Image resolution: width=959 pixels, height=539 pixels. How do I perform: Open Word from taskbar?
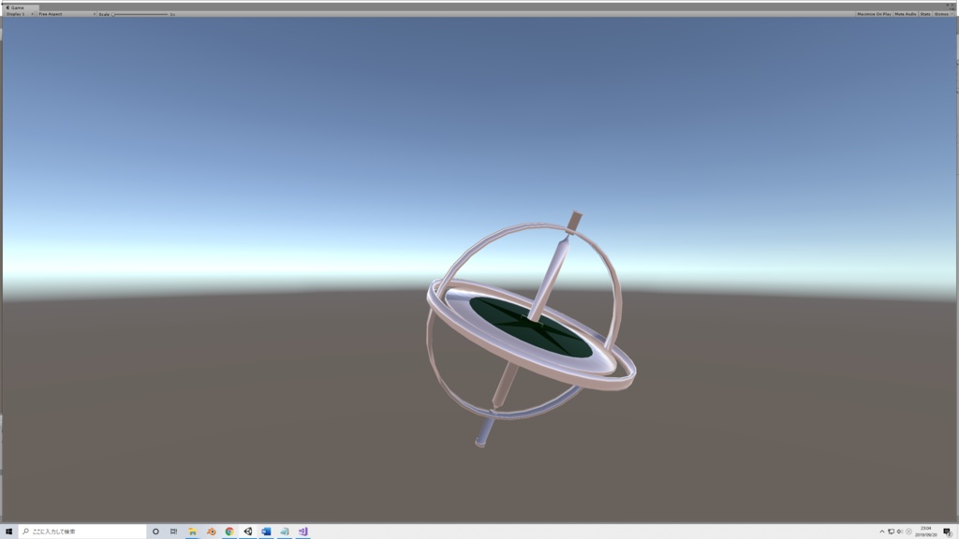(x=266, y=532)
